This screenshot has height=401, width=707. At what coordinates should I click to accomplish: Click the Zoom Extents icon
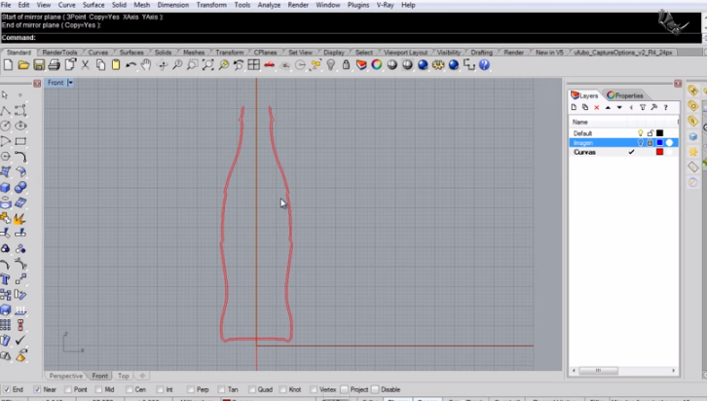pyautogui.click(x=207, y=65)
